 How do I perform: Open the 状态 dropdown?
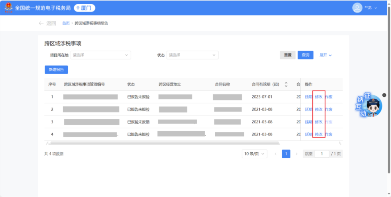pos(193,55)
